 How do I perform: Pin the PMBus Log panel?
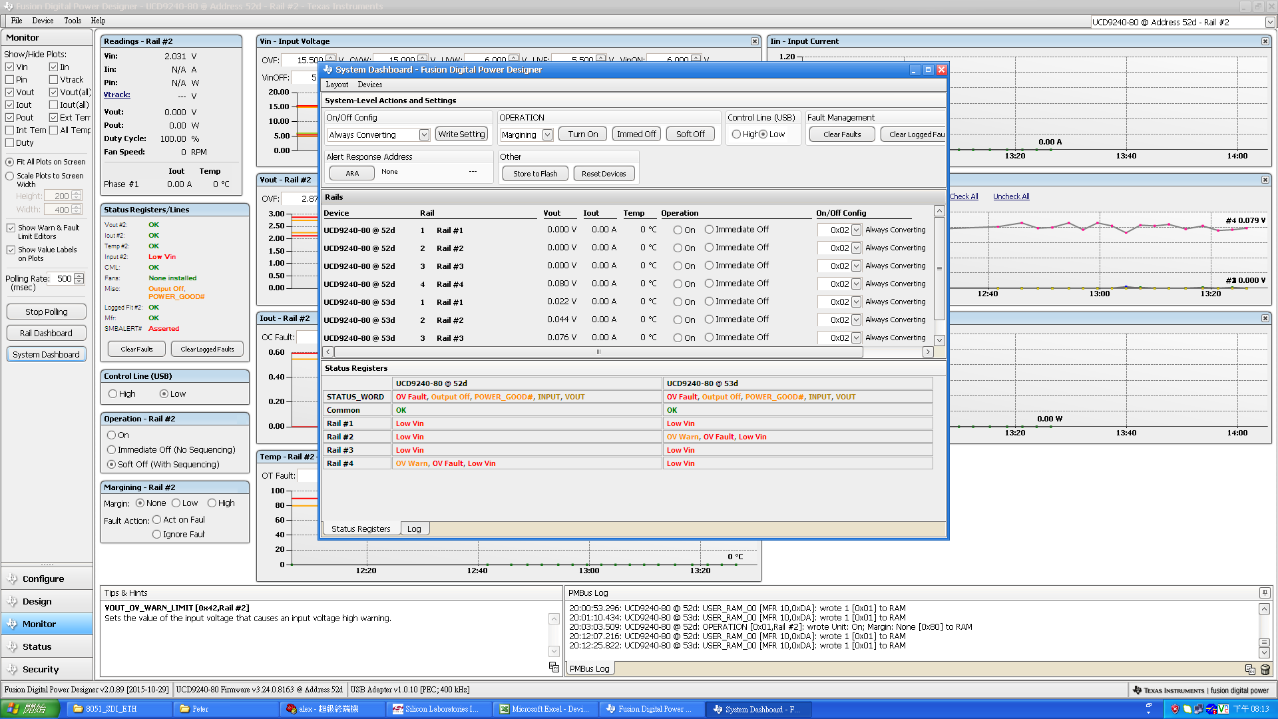pos(1264,593)
